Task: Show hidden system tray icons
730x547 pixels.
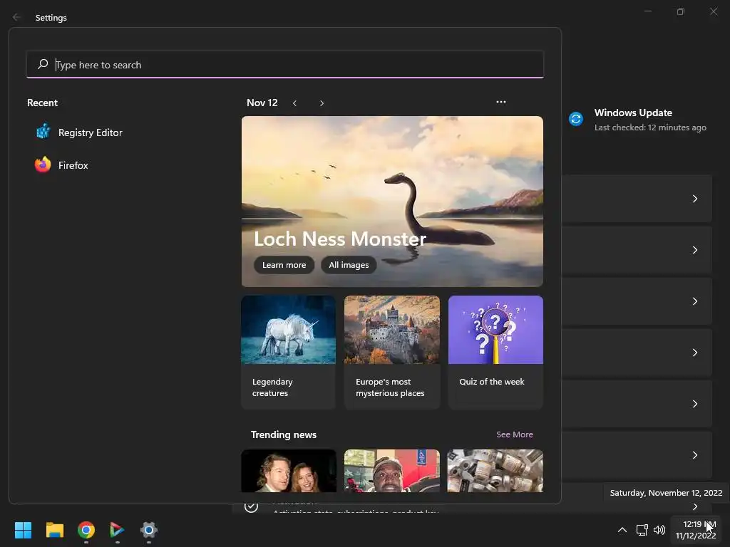Action: [x=622, y=530]
